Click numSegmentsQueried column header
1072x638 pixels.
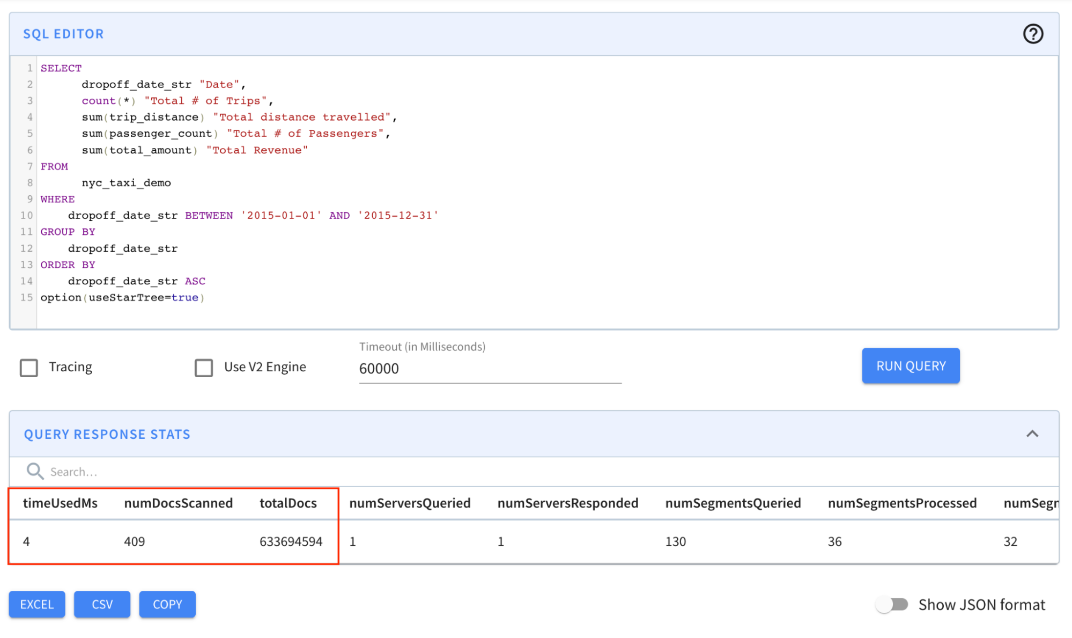coord(733,503)
